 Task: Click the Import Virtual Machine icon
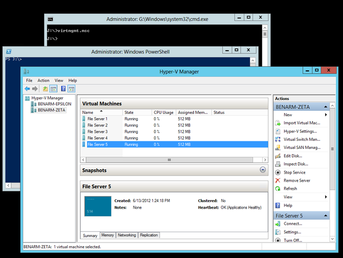pos(278,123)
